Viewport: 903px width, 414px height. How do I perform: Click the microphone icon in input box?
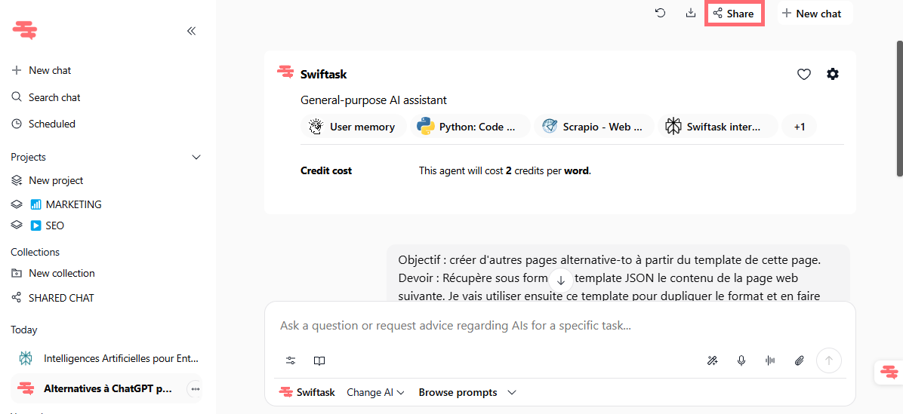click(x=741, y=360)
